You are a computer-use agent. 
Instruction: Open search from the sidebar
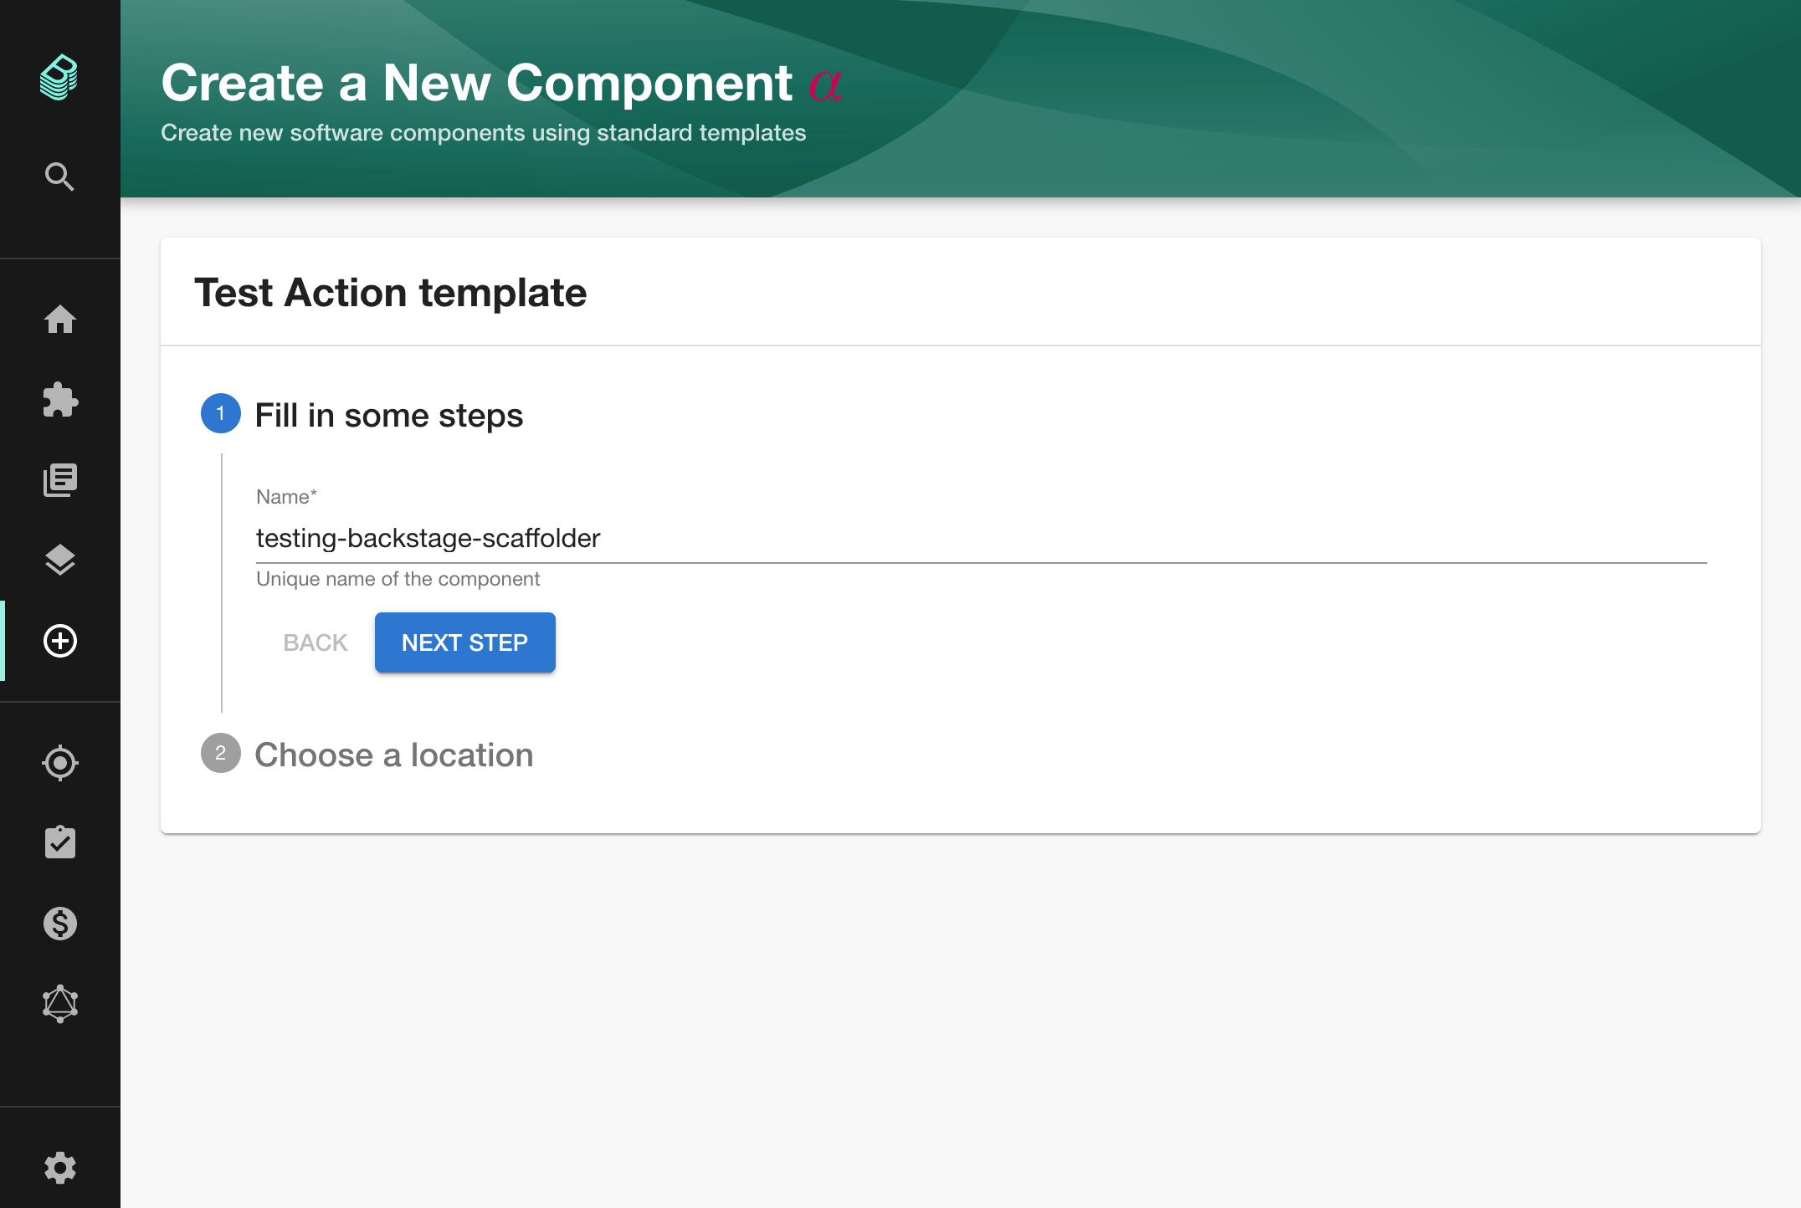[x=59, y=177]
